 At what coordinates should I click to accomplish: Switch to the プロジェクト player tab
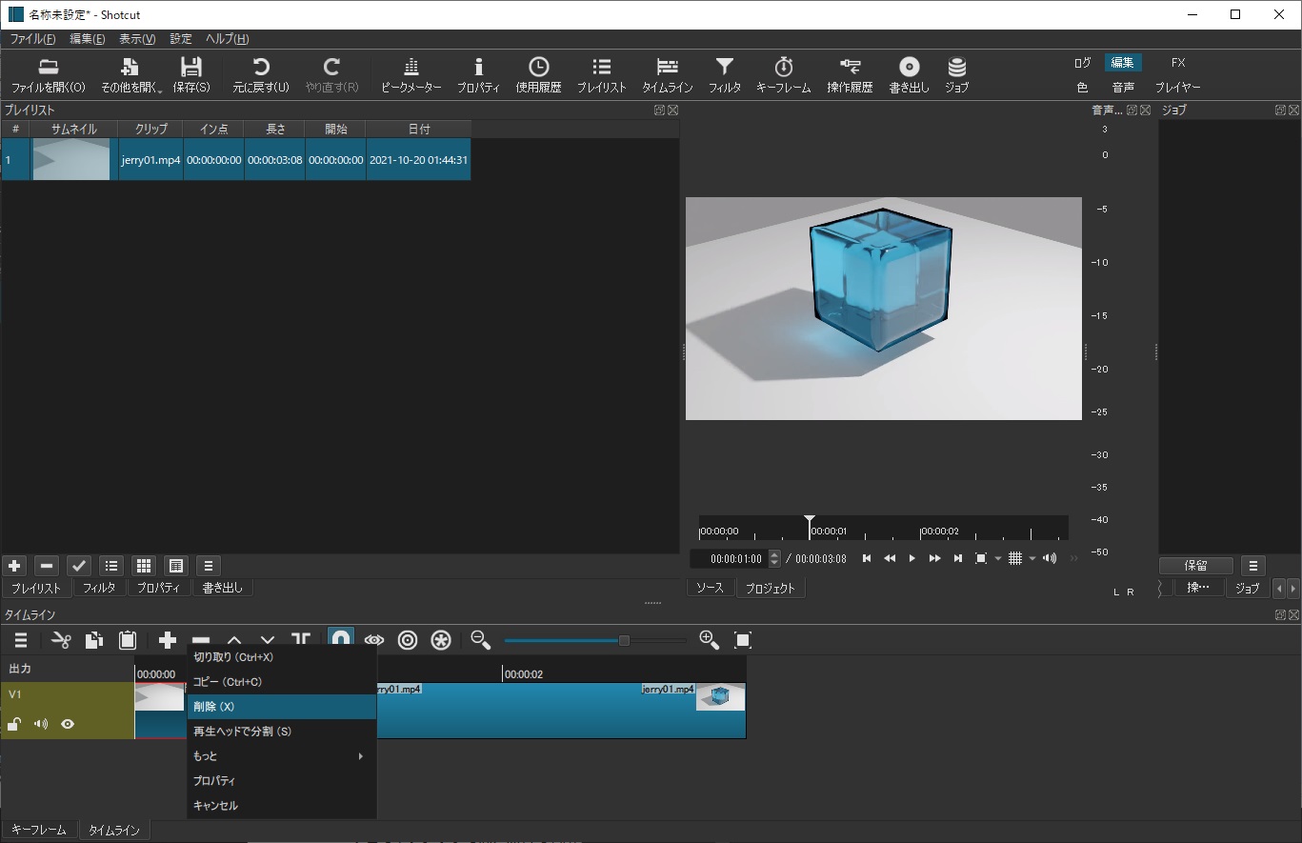coord(770,588)
